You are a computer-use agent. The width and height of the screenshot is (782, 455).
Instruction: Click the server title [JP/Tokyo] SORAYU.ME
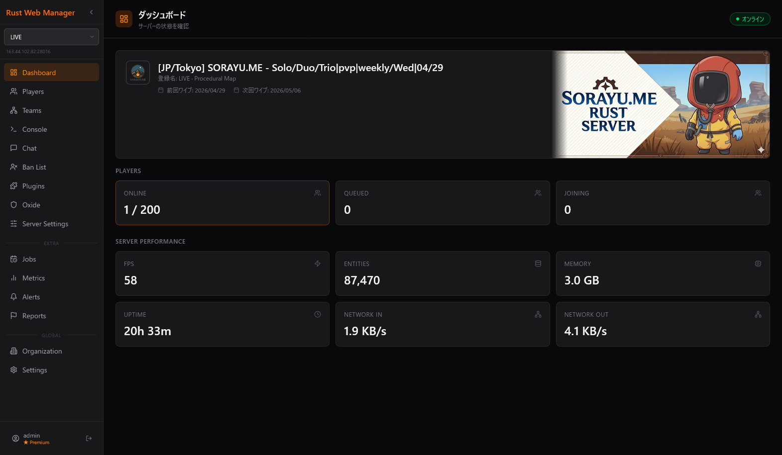(300, 68)
